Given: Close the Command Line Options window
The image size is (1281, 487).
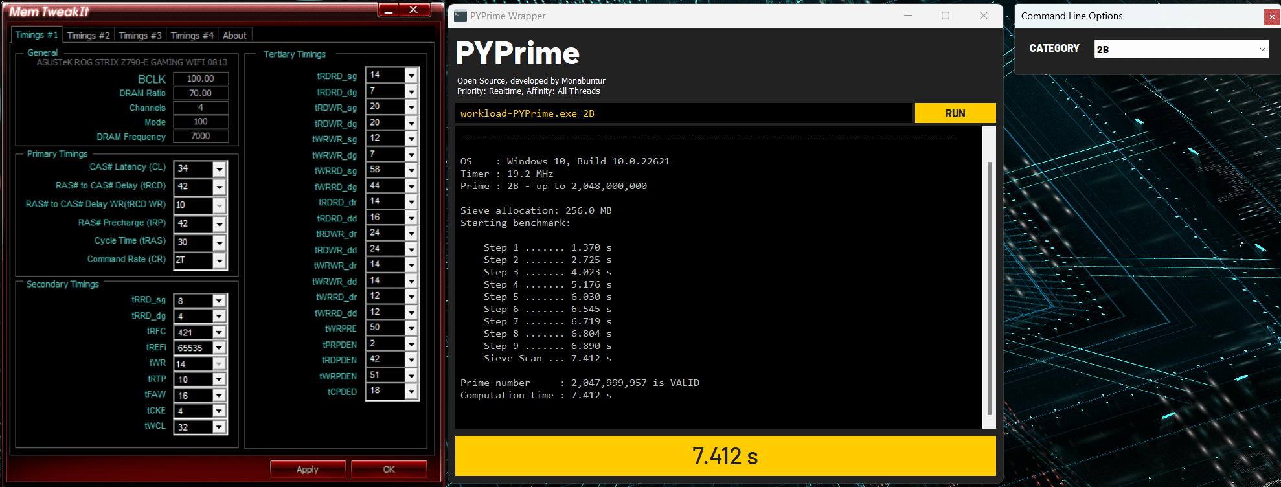Looking at the screenshot, I should click(x=1272, y=17).
